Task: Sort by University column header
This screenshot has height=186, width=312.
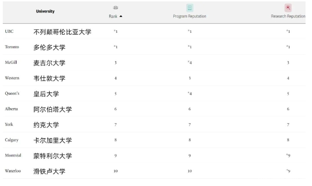Action: pos(45,12)
